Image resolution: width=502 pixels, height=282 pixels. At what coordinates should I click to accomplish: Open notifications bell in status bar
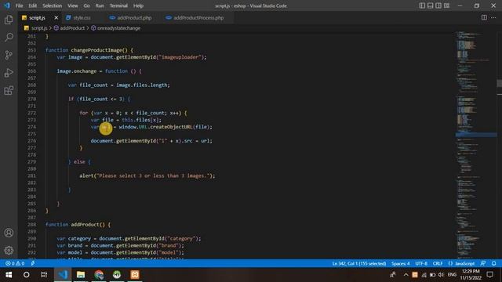(x=494, y=263)
